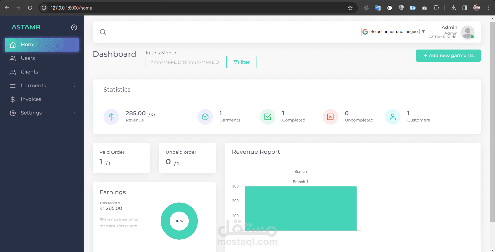This screenshot has width=495, height=252.
Task: Click the shield extension icon
Action: pos(401,8)
